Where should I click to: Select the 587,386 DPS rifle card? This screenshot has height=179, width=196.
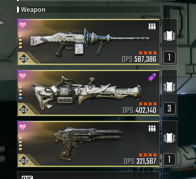(x=88, y=42)
